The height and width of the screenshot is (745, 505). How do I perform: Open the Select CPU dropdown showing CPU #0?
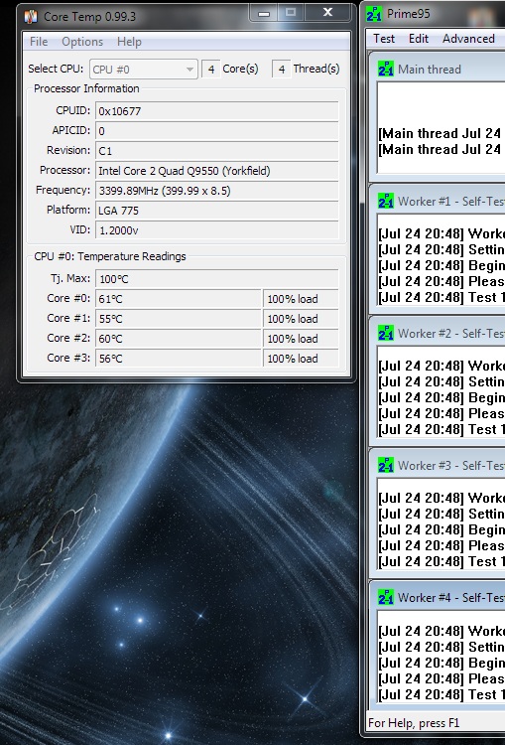point(143,70)
